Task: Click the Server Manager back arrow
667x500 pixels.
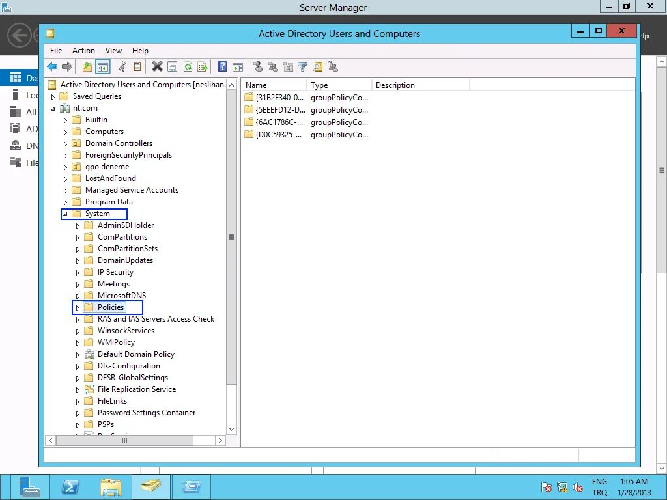Action: tap(19, 35)
